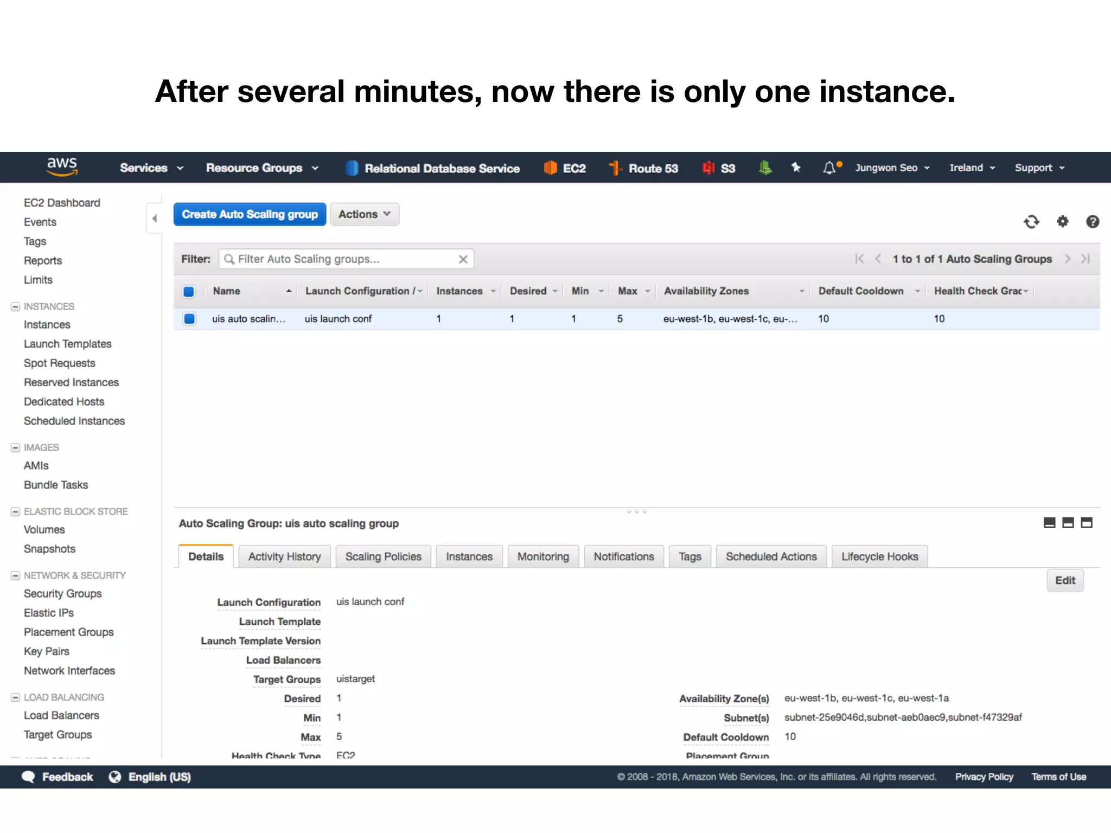The height and width of the screenshot is (833, 1111).
Task: Click the help question mark icon
Action: pyautogui.click(x=1093, y=221)
